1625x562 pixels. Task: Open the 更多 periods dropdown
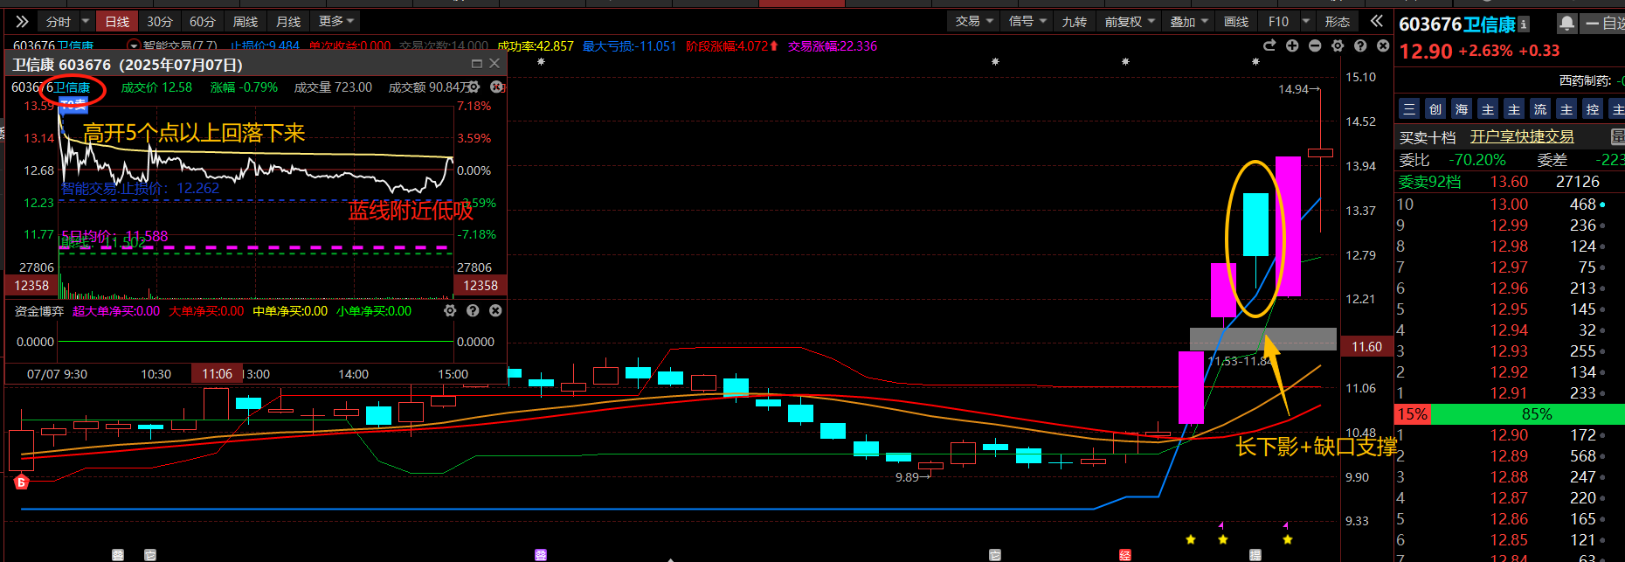click(x=336, y=21)
